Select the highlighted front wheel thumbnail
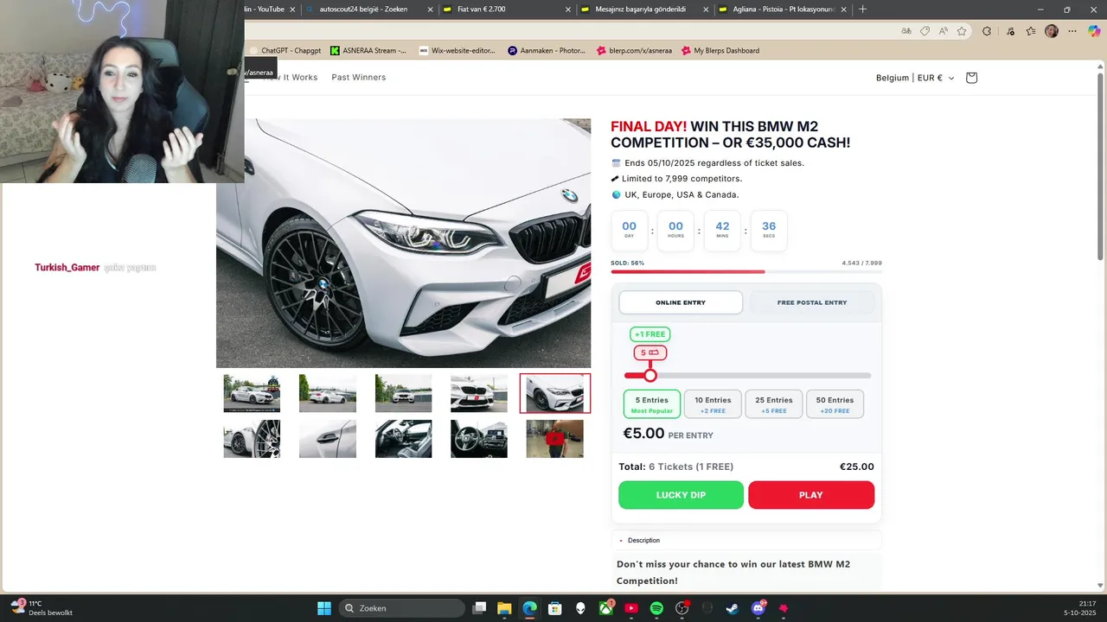Image resolution: width=1107 pixels, height=622 pixels. pyautogui.click(x=555, y=394)
